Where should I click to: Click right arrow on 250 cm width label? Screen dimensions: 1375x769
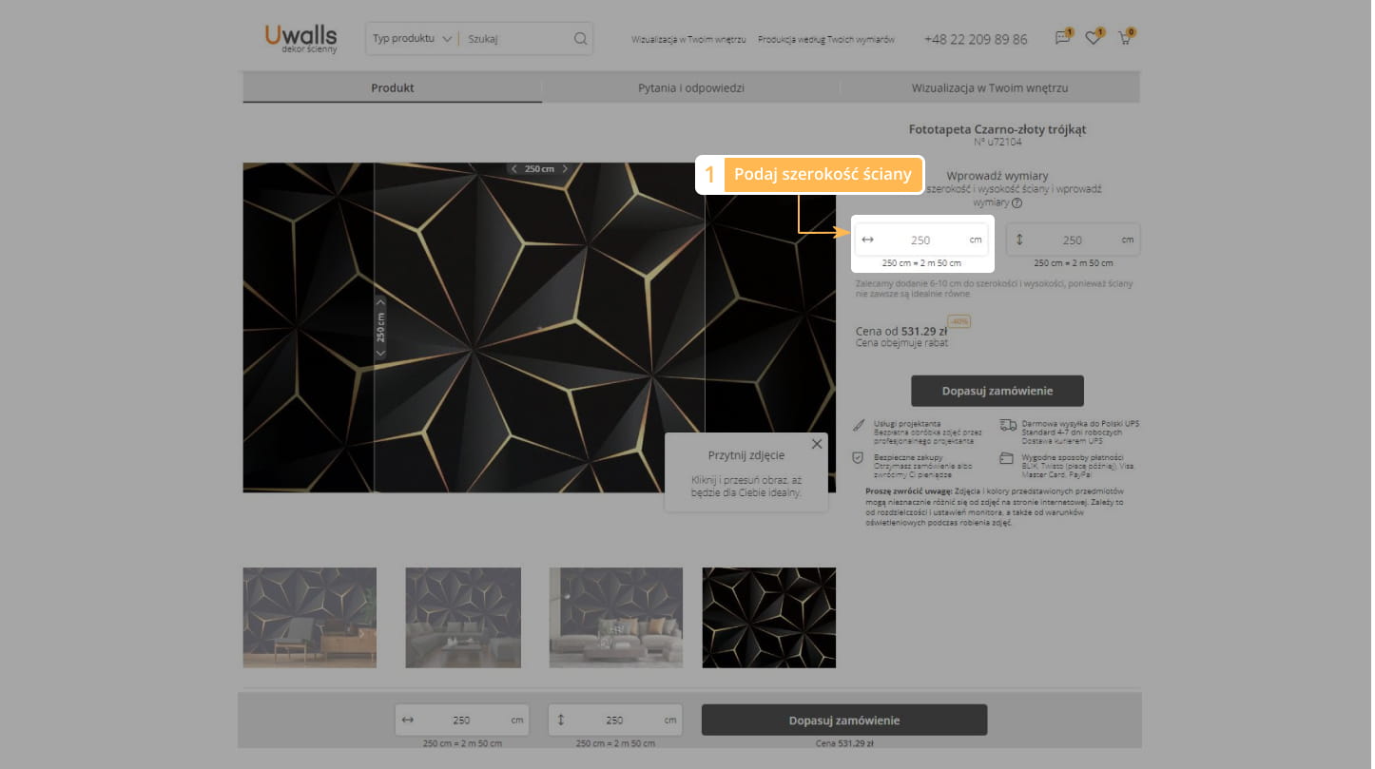pos(565,169)
